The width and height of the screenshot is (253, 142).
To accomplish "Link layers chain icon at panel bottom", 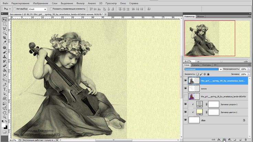I will 213,140.
